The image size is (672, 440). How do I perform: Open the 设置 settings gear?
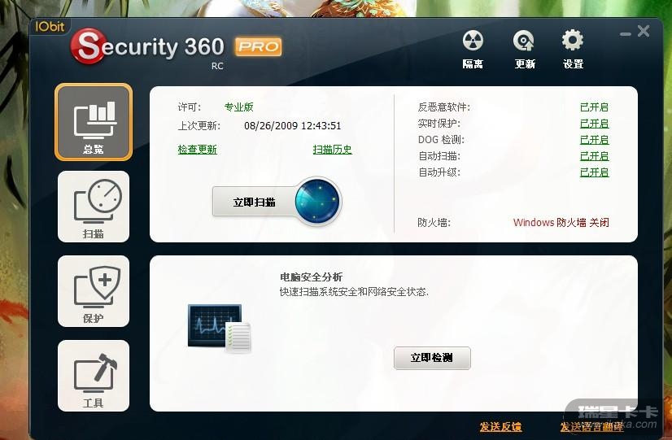click(x=573, y=50)
